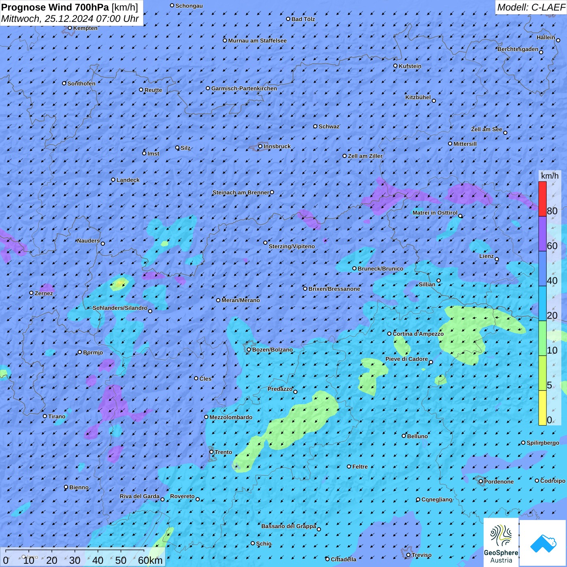
Task: Click the '60km' scale bar label
Action: [x=150, y=560]
